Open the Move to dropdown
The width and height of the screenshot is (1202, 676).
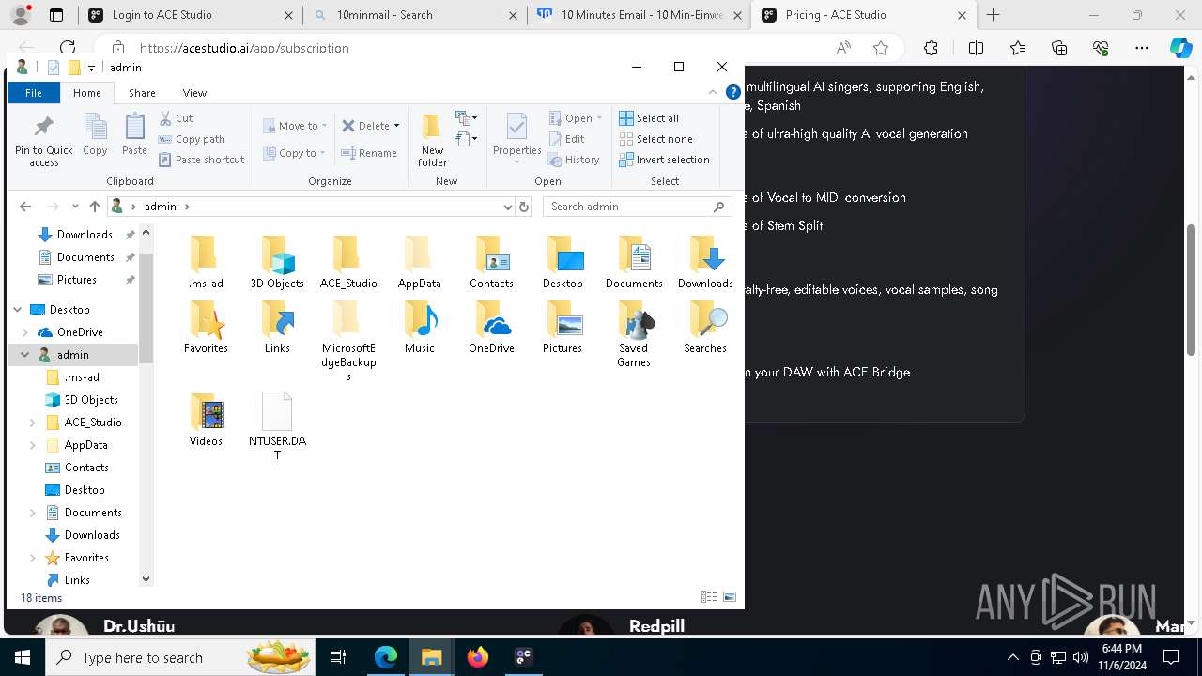295,126
